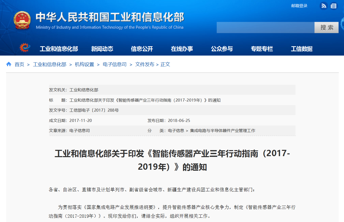Image resolution: width=344 pixels, height=222 pixels.
Task: Click 文章来源: 电子信息司 text
Action: click(69, 131)
